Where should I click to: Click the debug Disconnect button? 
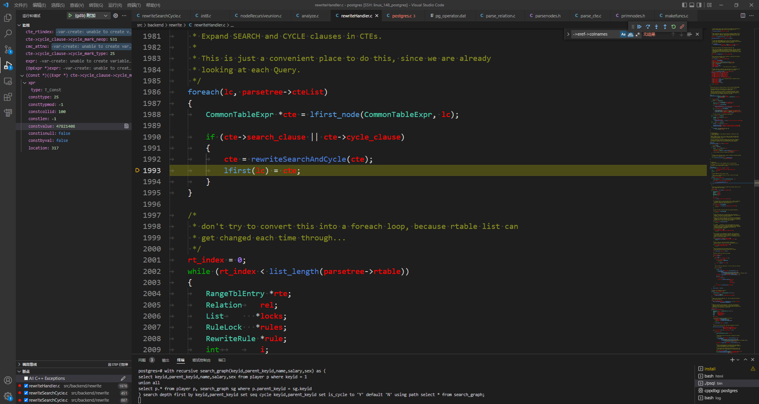[682, 27]
